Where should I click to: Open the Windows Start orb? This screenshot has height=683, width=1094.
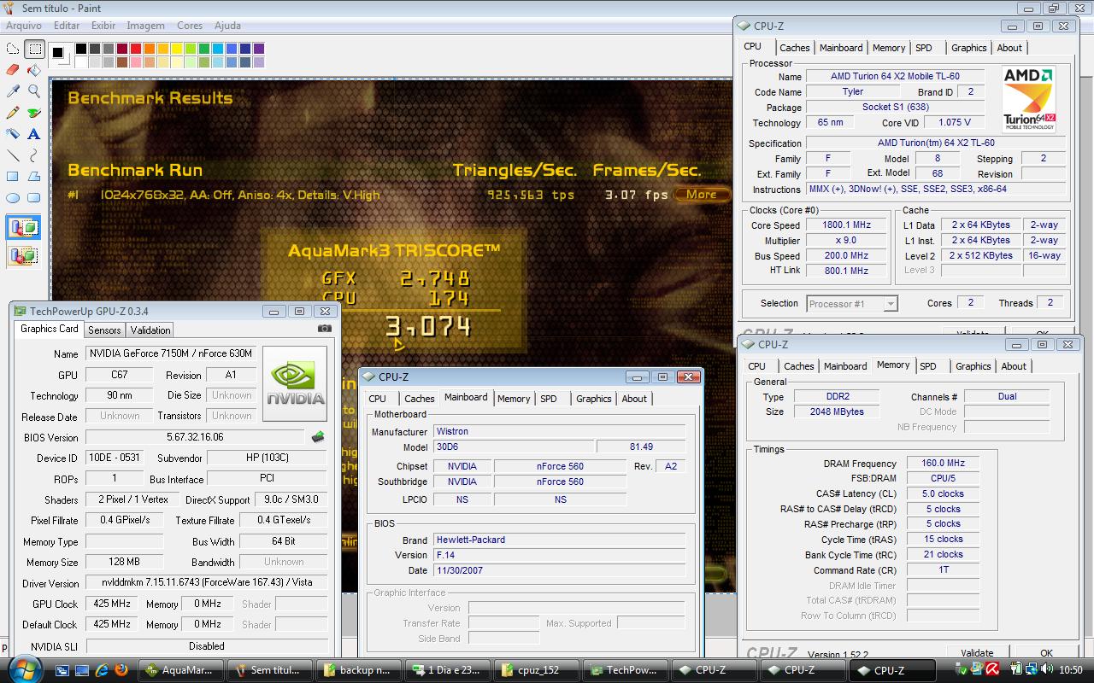[24, 668]
